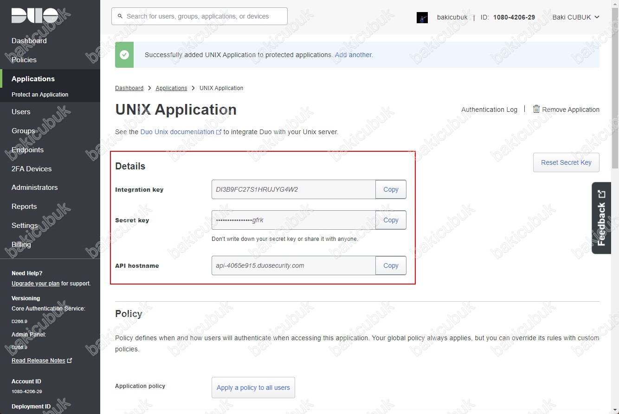The image size is (619, 414).
Task: Copy the API hostname
Action: pos(391,265)
